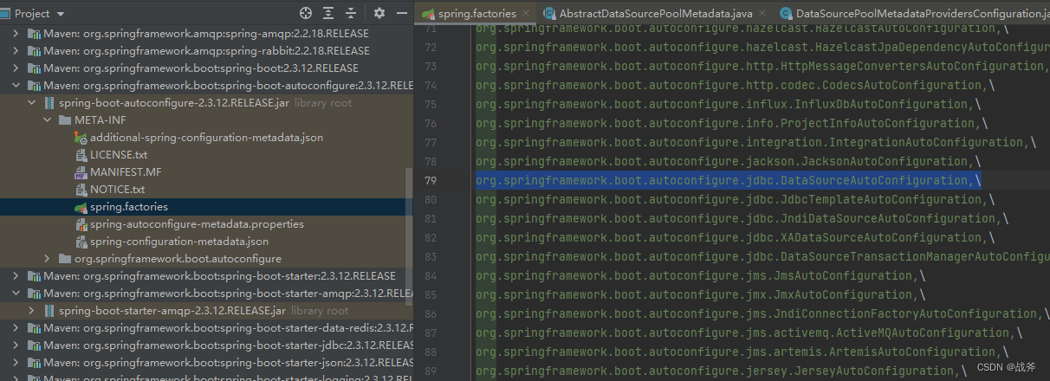Expand Maven spring-boot-starter-jdbc arrow
This screenshot has height=381, width=1050.
tap(17, 345)
